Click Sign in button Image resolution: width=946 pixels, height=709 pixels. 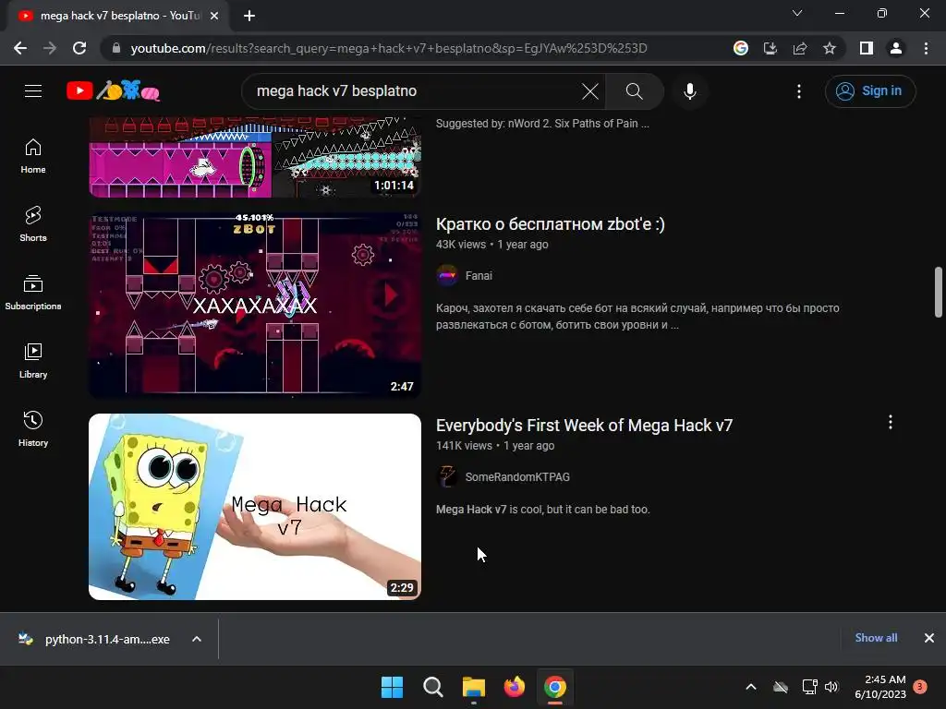(x=870, y=91)
